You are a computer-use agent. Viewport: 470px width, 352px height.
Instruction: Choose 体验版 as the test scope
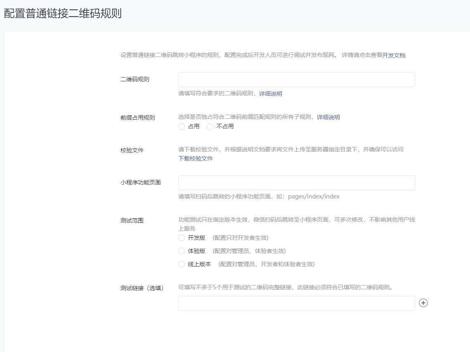click(x=182, y=251)
